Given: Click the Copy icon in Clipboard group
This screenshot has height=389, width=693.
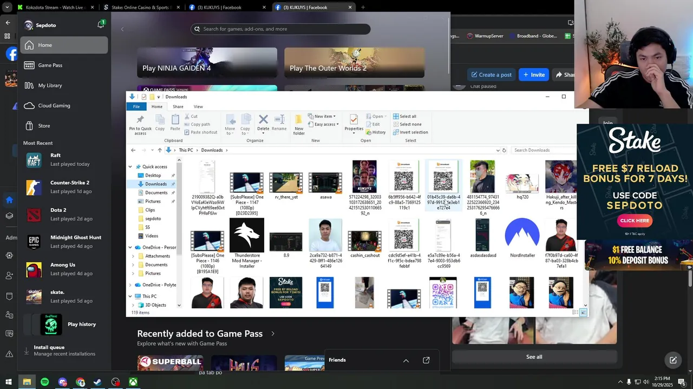Looking at the screenshot, I should (160, 123).
